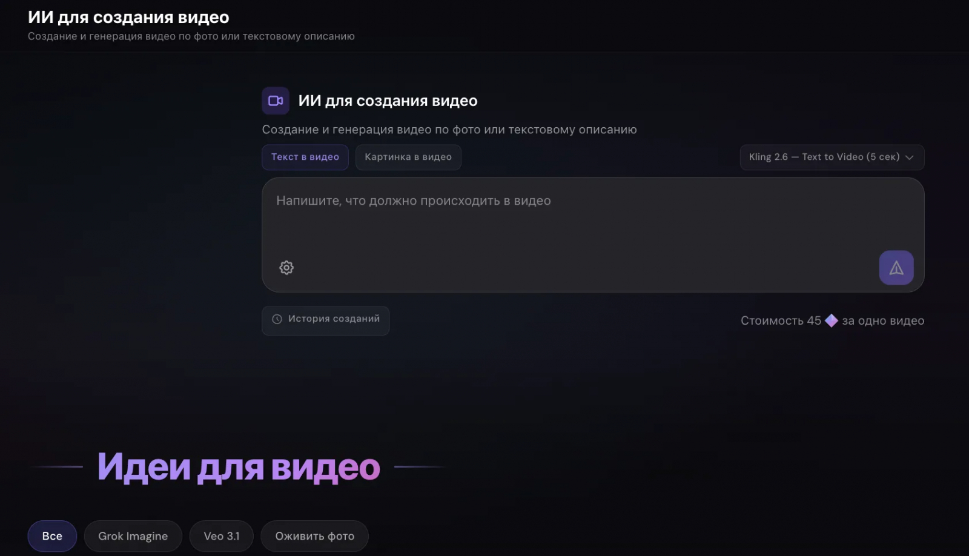Viewport: 969px width, 556px height.
Task: Switch to the Картинка в видео tab
Action: coord(408,157)
